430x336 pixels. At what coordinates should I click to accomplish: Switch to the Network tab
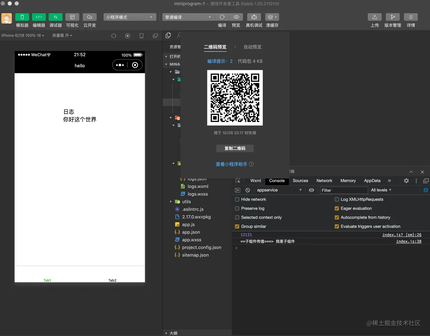[x=324, y=181]
